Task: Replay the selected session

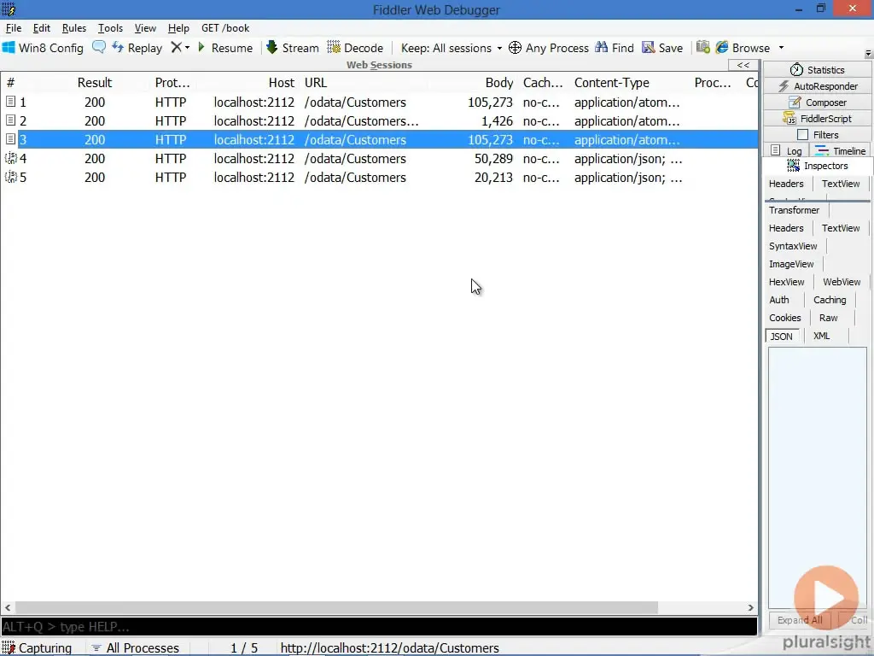Action: click(137, 48)
